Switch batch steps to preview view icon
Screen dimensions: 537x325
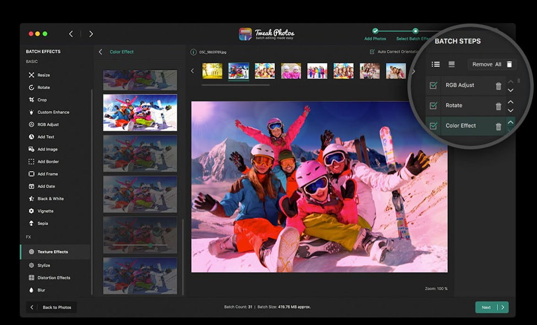coord(452,64)
